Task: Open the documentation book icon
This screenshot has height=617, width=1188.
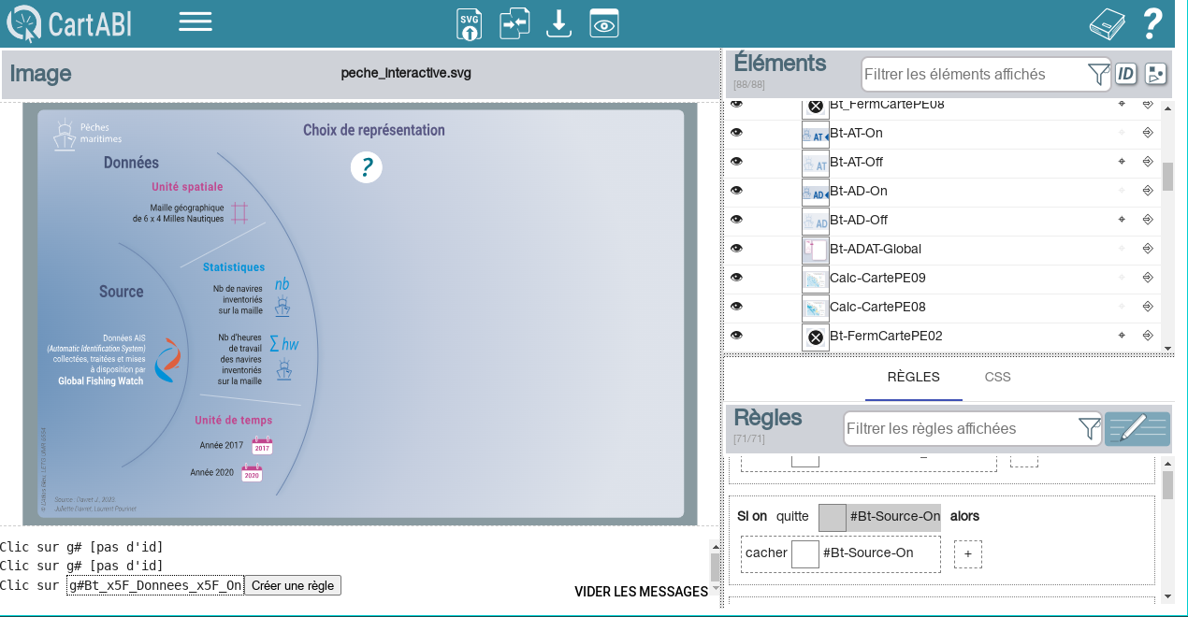Action: point(1107,24)
